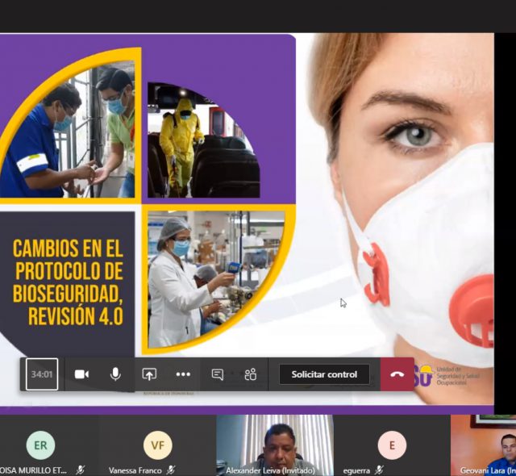Open more actions ellipsis menu
This screenshot has width=516, height=476.
(183, 374)
